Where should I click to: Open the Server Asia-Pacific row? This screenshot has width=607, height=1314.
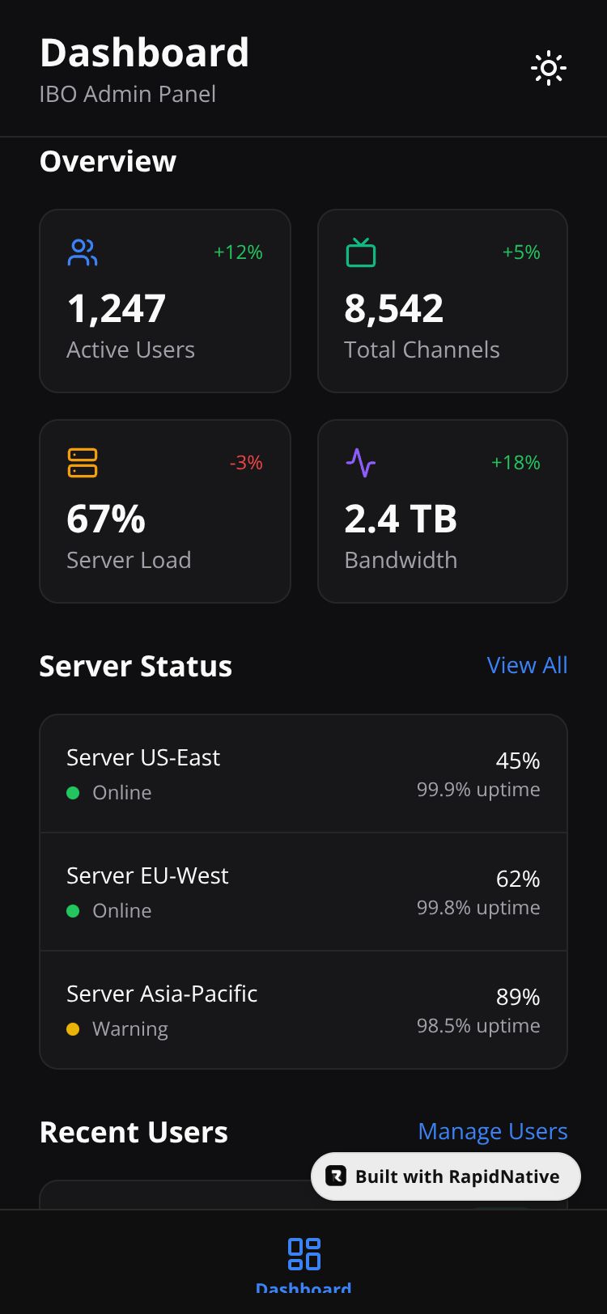tap(303, 1011)
